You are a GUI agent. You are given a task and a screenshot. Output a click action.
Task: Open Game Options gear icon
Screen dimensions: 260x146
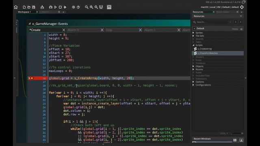[74, 7]
